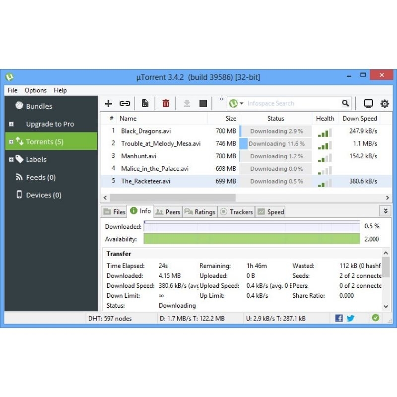
Task: Click horizontal scrollbar left arrow
Action: [x=105, y=198]
